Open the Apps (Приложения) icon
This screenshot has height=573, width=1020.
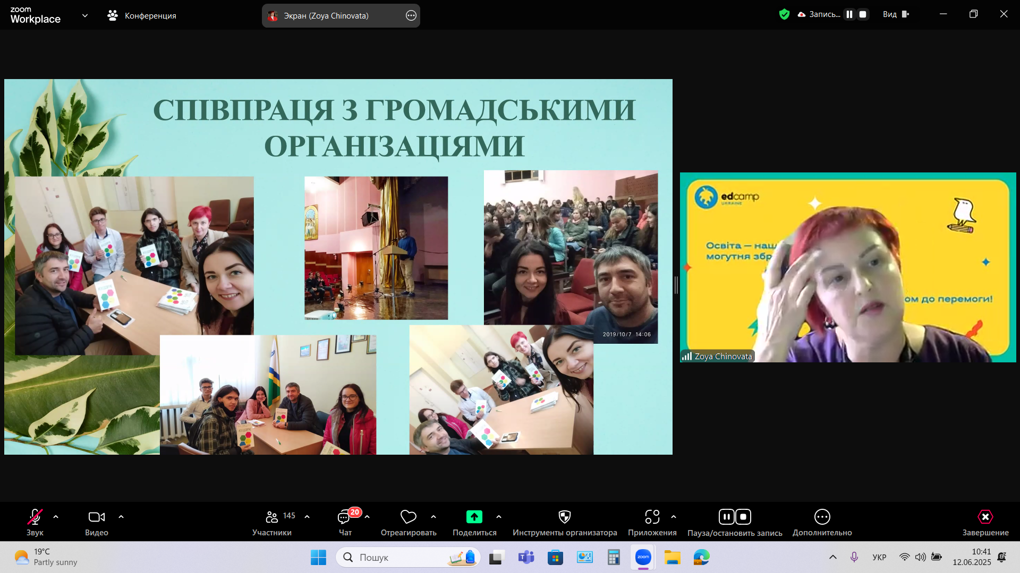pyautogui.click(x=652, y=517)
